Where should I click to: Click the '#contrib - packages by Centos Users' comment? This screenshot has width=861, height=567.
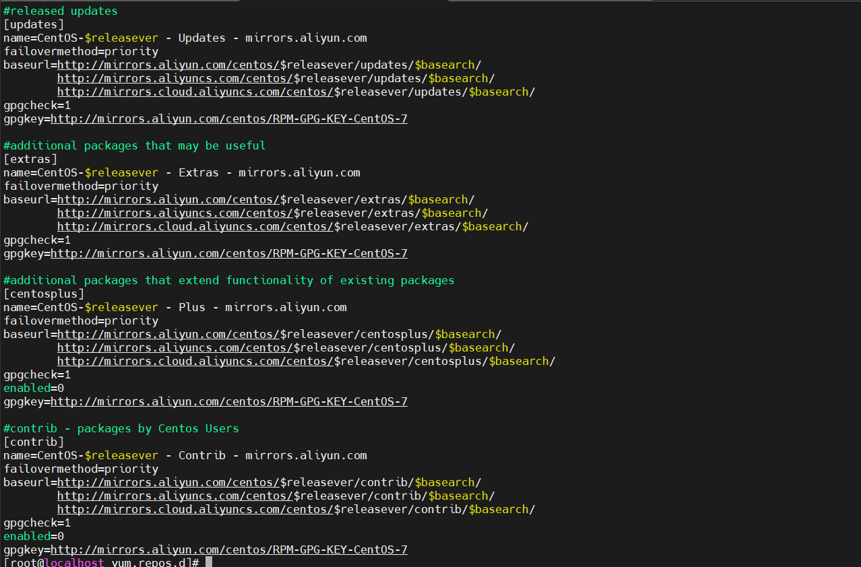pyautogui.click(x=121, y=428)
